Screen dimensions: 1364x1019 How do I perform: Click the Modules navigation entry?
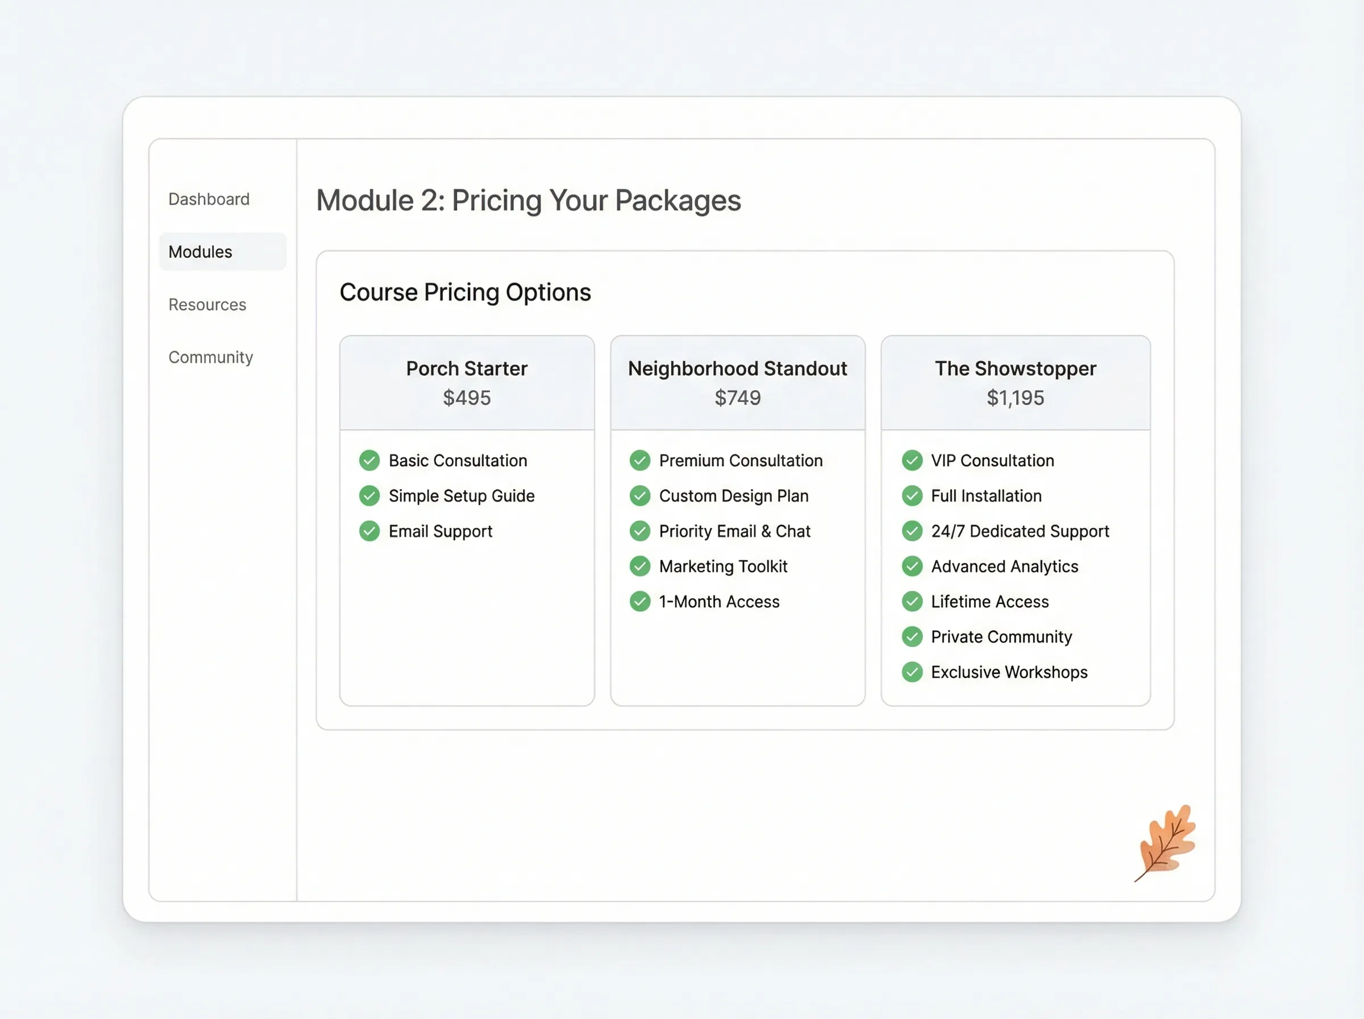point(199,251)
